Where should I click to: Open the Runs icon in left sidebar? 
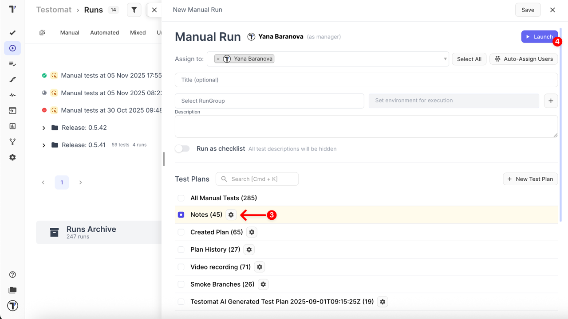click(x=12, y=48)
